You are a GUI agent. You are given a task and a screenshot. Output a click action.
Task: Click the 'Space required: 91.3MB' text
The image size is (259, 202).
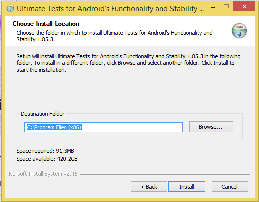pyautogui.click(x=45, y=151)
